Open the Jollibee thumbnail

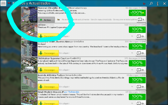(29, 31)
